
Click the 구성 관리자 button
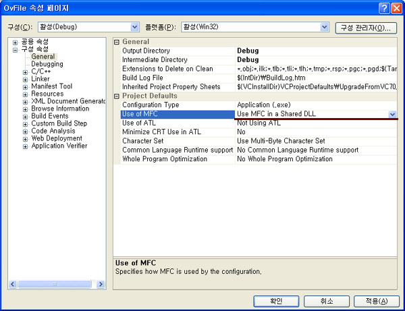364,28
